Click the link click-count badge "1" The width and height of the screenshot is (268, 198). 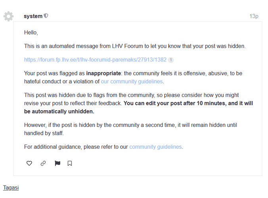[x=170, y=60]
